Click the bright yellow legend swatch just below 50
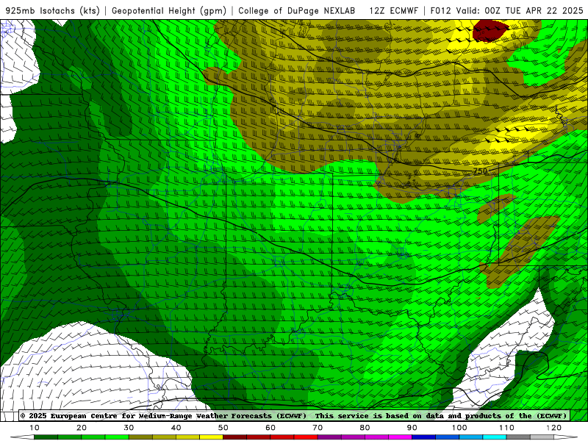588x441 pixels. [212, 437]
